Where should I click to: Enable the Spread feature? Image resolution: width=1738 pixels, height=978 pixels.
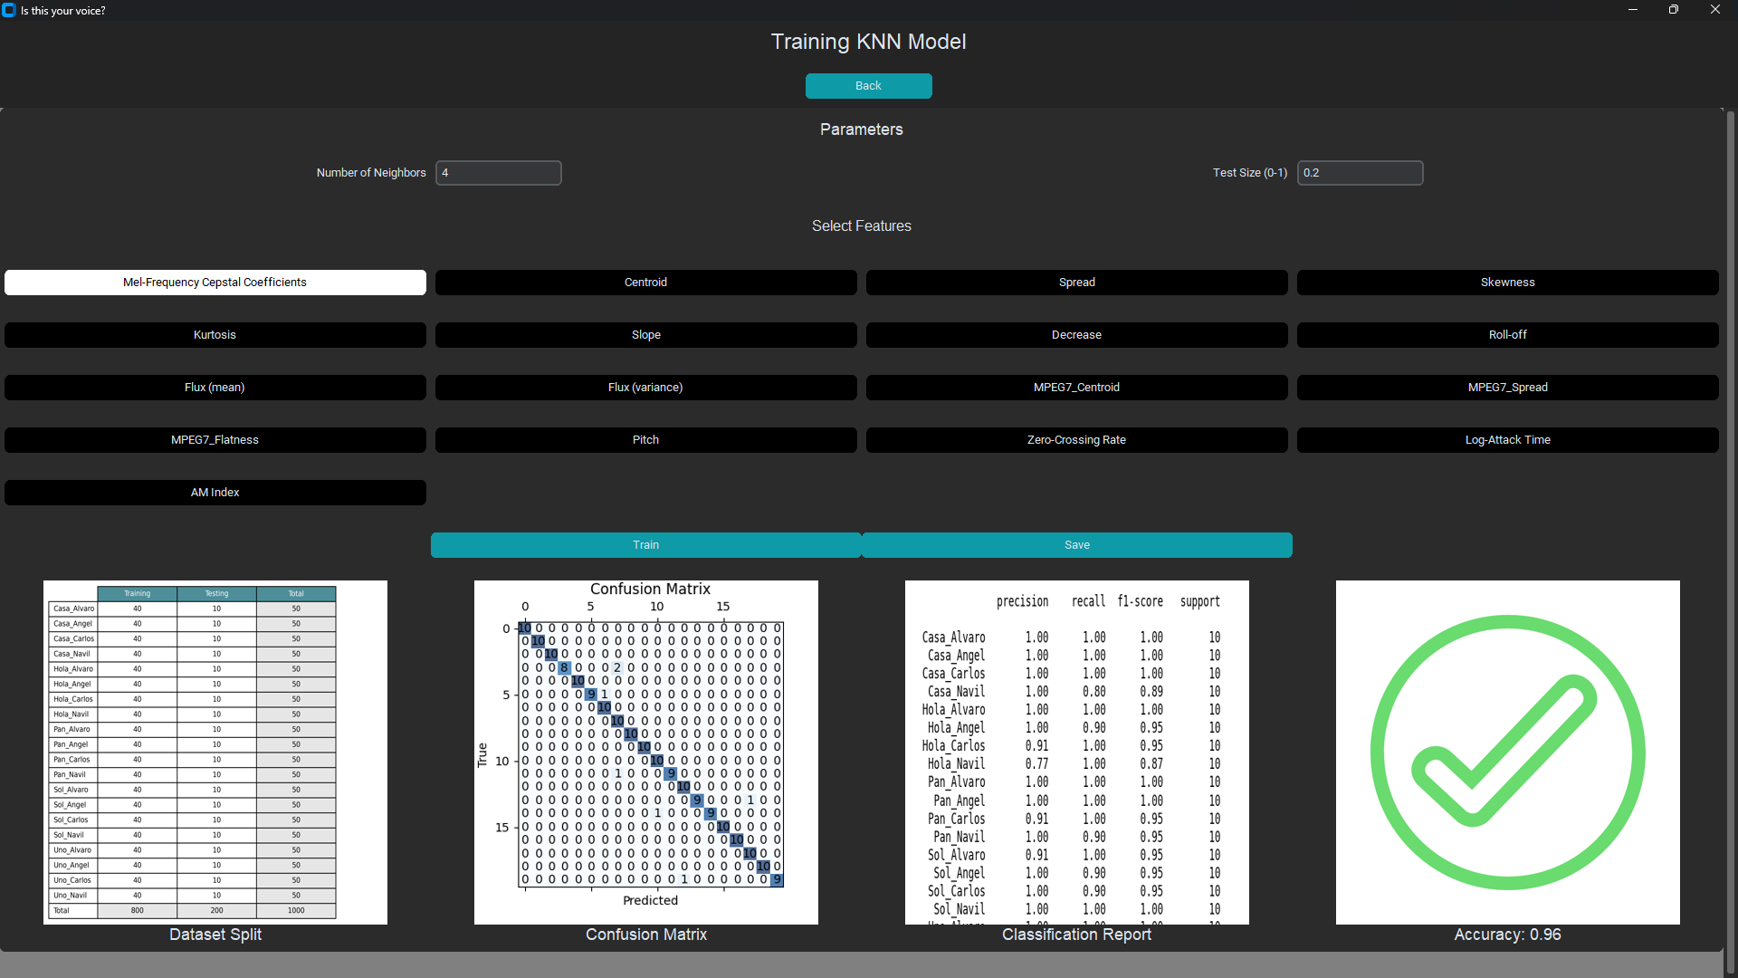pos(1076,282)
